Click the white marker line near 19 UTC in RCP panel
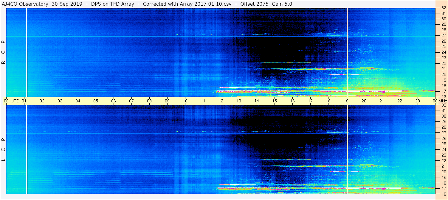 (348, 52)
